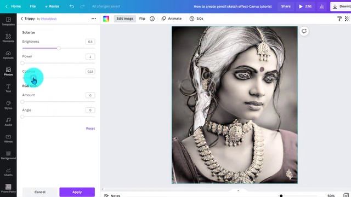
Task: Click the Angle value field
Action: (90, 111)
